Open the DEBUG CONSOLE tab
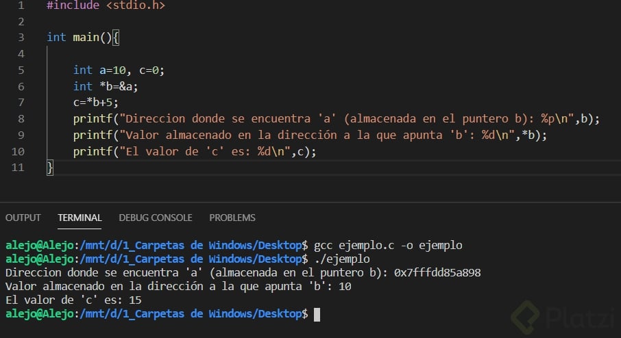 (155, 218)
